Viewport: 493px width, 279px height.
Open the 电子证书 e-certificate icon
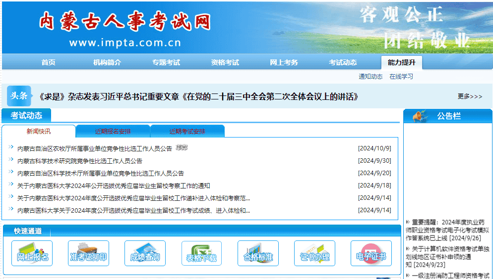coord(371,253)
